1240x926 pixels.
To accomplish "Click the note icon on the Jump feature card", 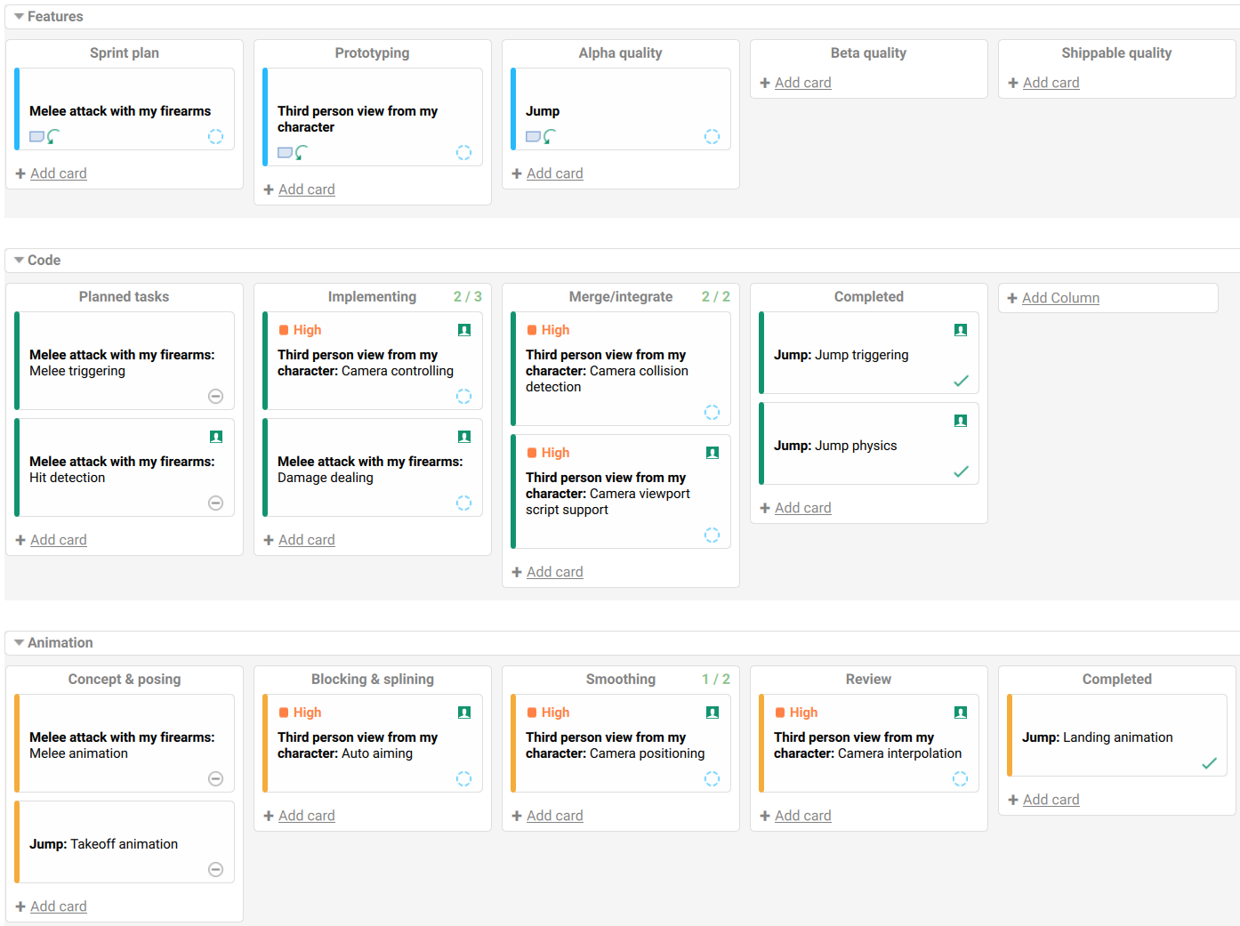I will tap(533, 137).
